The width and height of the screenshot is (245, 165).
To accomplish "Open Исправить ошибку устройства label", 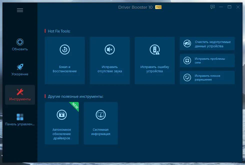I will [155, 69].
